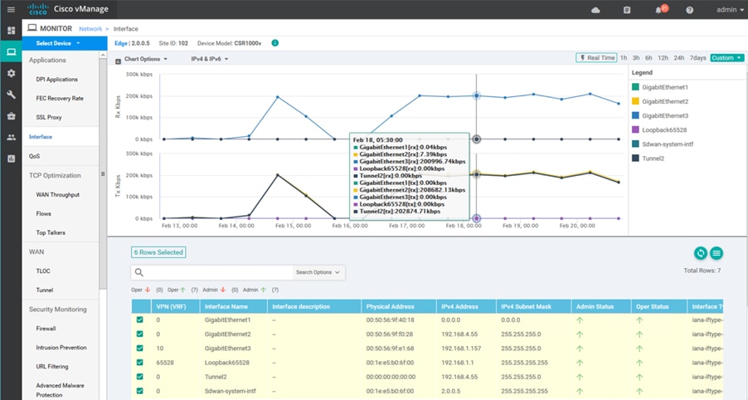The image size is (748, 400).
Task: Click the Cisco logo
Action: click(37, 9)
